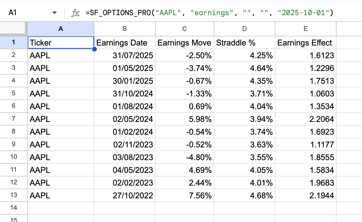362x222 pixels.
Task: Click date cell 03/08/2023
Action: 125,157
